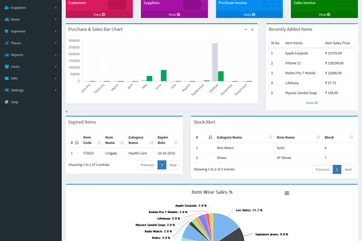The width and height of the screenshot is (362, 241).
Task: Collapse the Purchase & Sales Bar Chart panel
Action: (x=246, y=29)
